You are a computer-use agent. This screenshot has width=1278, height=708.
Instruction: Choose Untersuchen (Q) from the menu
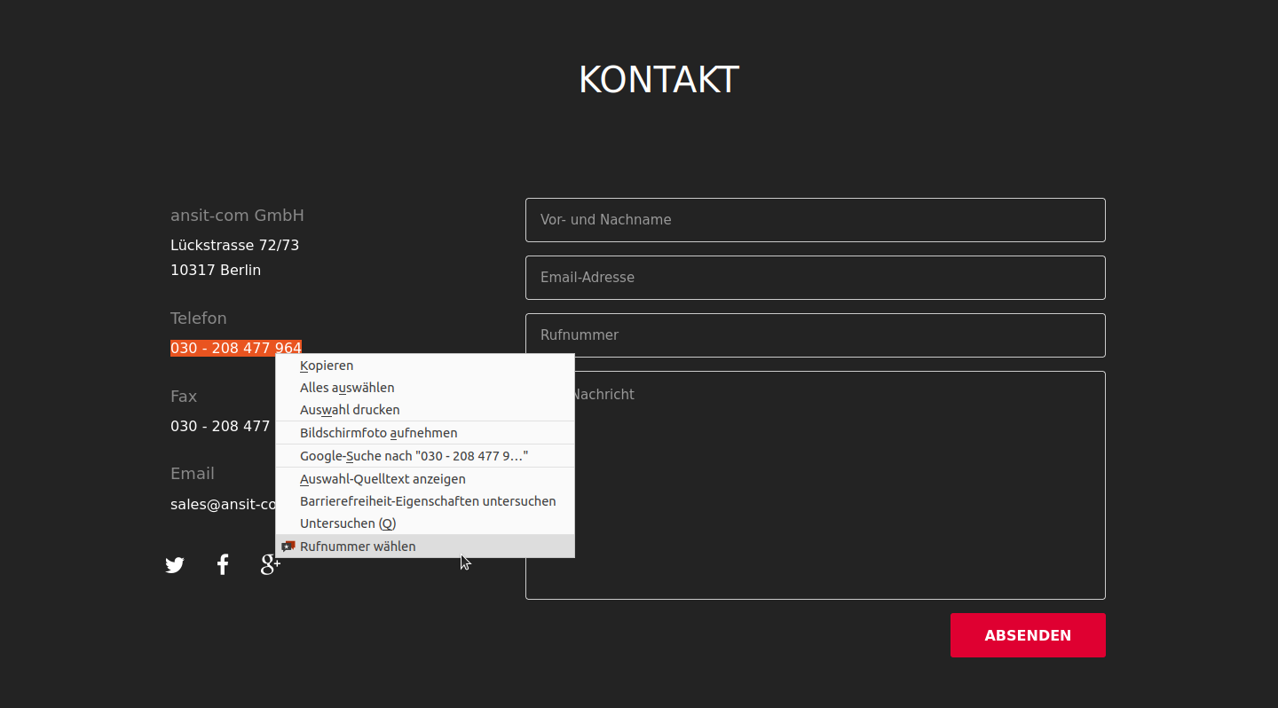click(x=348, y=523)
